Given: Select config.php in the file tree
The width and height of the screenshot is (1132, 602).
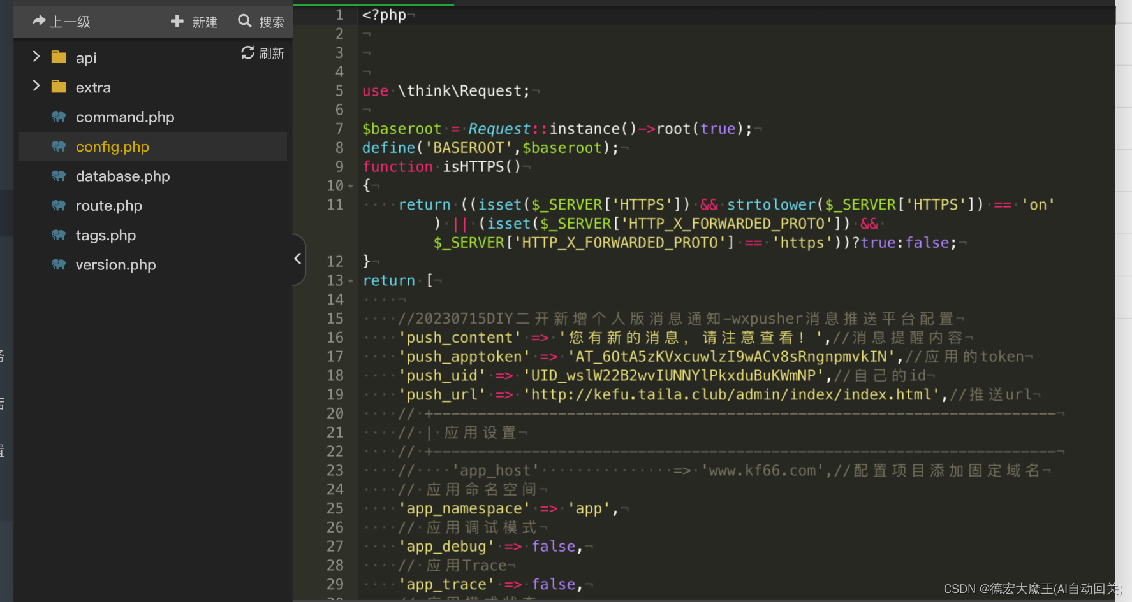Looking at the screenshot, I should pyautogui.click(x=112, y=147).
